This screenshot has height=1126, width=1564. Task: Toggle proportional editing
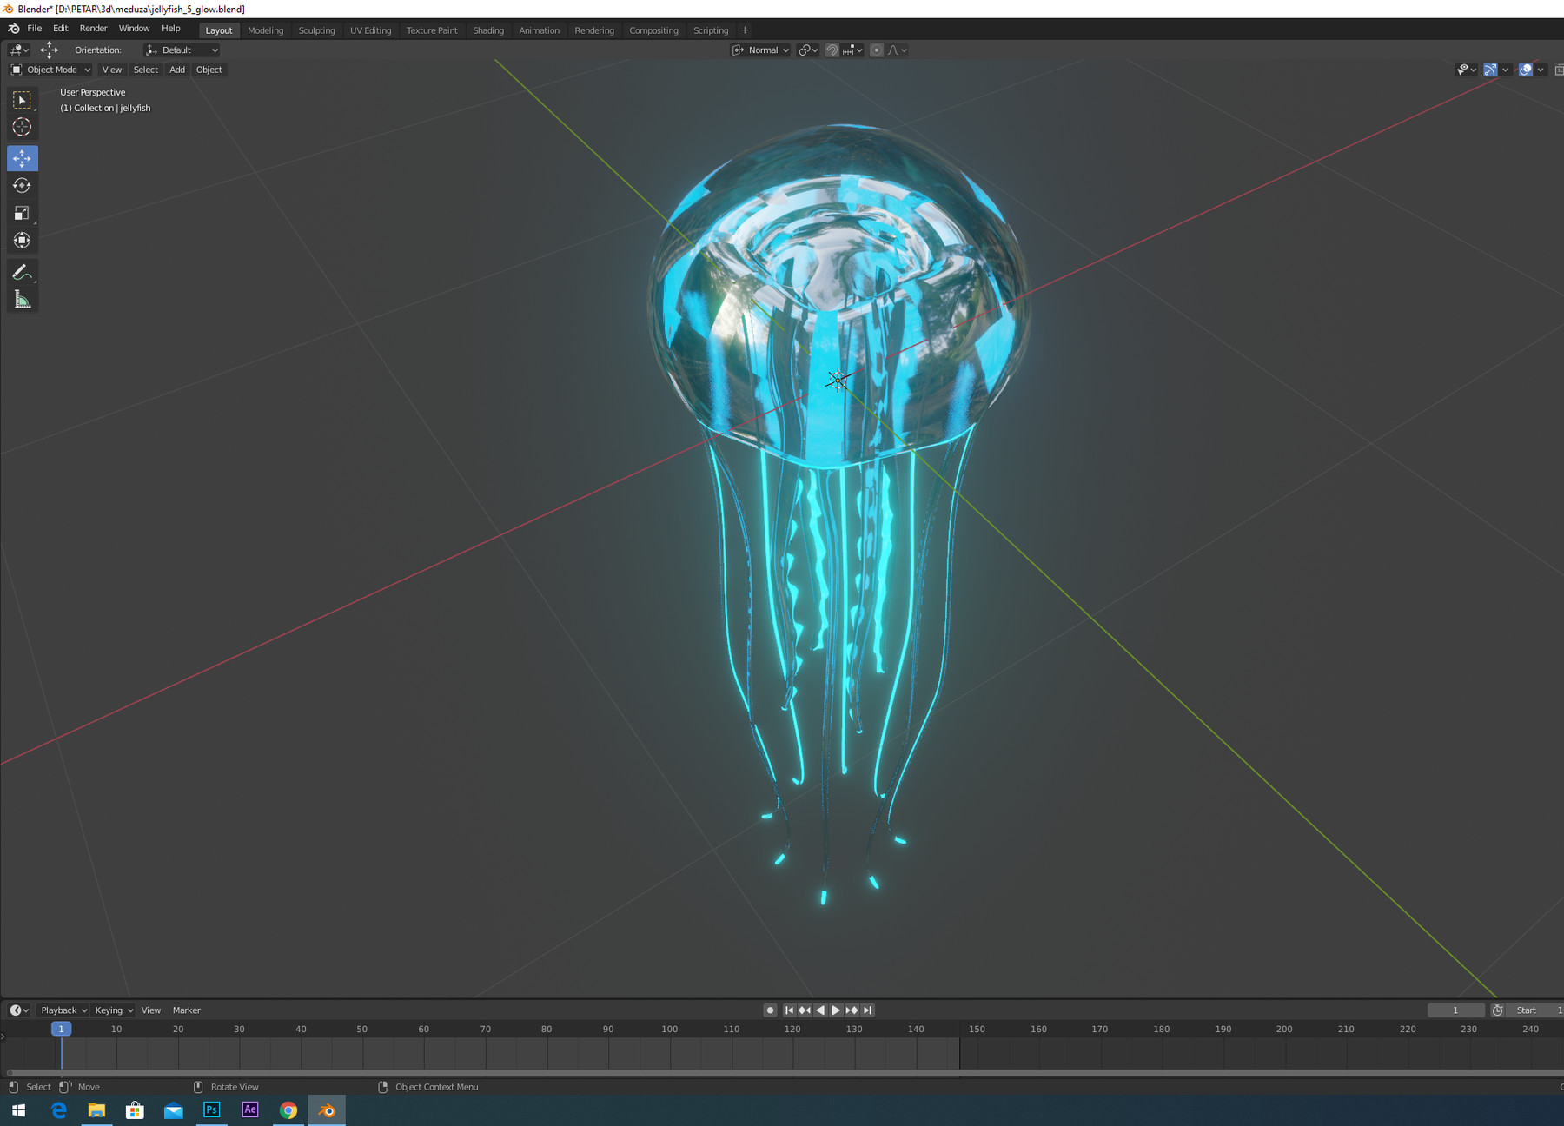point(876,50)
